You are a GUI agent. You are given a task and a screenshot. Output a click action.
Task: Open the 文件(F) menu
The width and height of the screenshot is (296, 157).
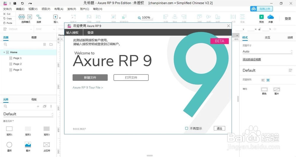pos(7,9)
